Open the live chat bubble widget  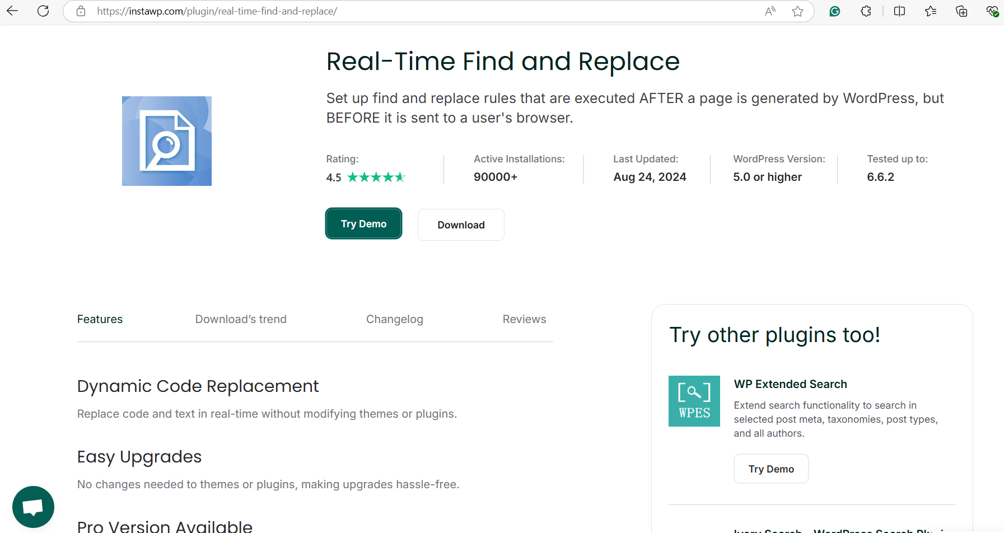[33, 507]
